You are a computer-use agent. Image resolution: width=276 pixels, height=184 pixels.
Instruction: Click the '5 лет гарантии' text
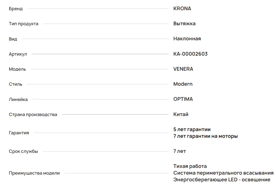point(192,129)
